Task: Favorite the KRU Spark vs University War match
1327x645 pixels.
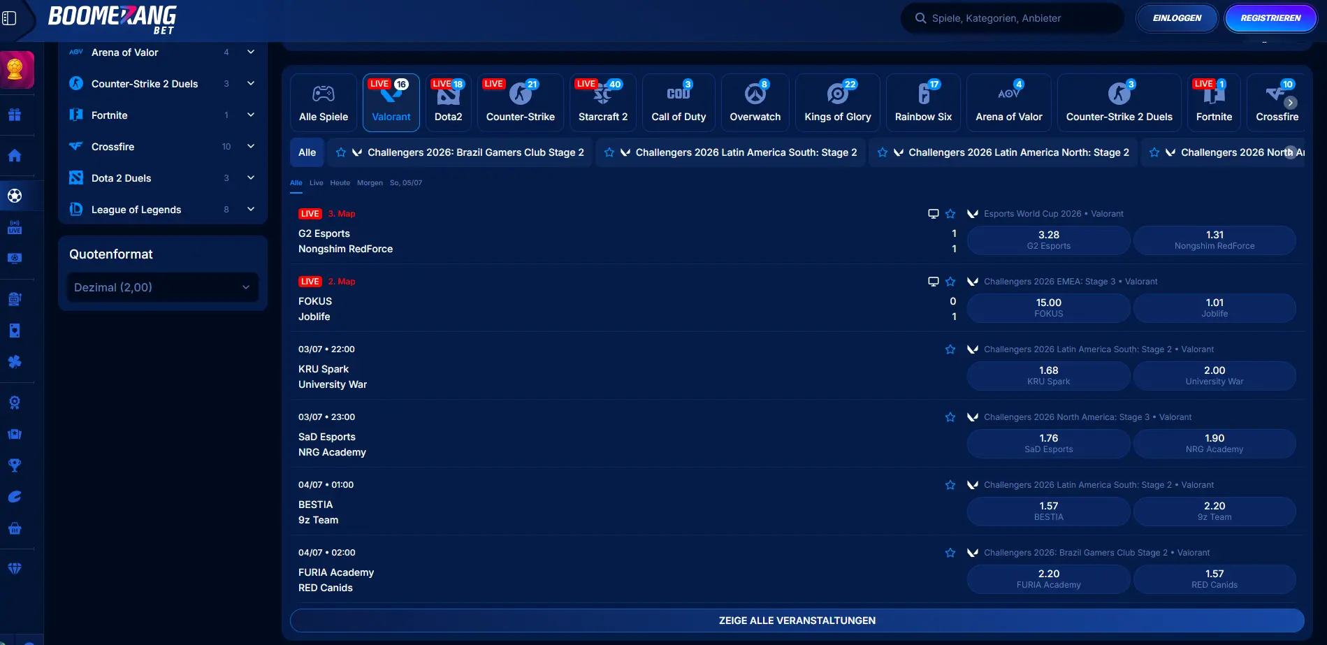Action: [950, 349]
